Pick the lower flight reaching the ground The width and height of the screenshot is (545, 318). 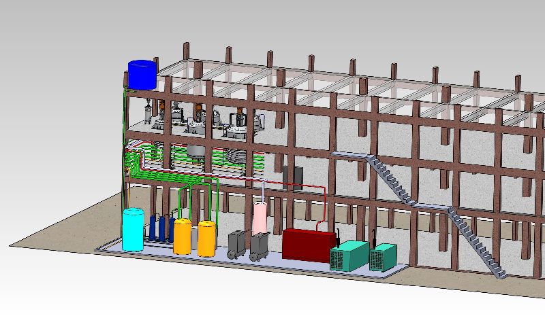(476, 243)
